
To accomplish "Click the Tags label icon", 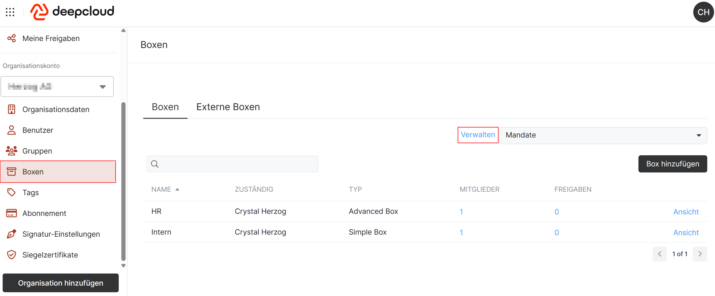I will (11, 192).
